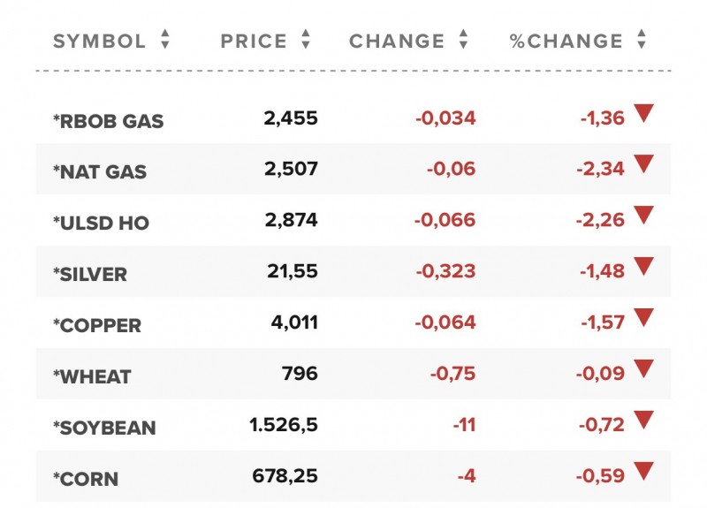Click the Silver price value 21,55

point(292,272)
